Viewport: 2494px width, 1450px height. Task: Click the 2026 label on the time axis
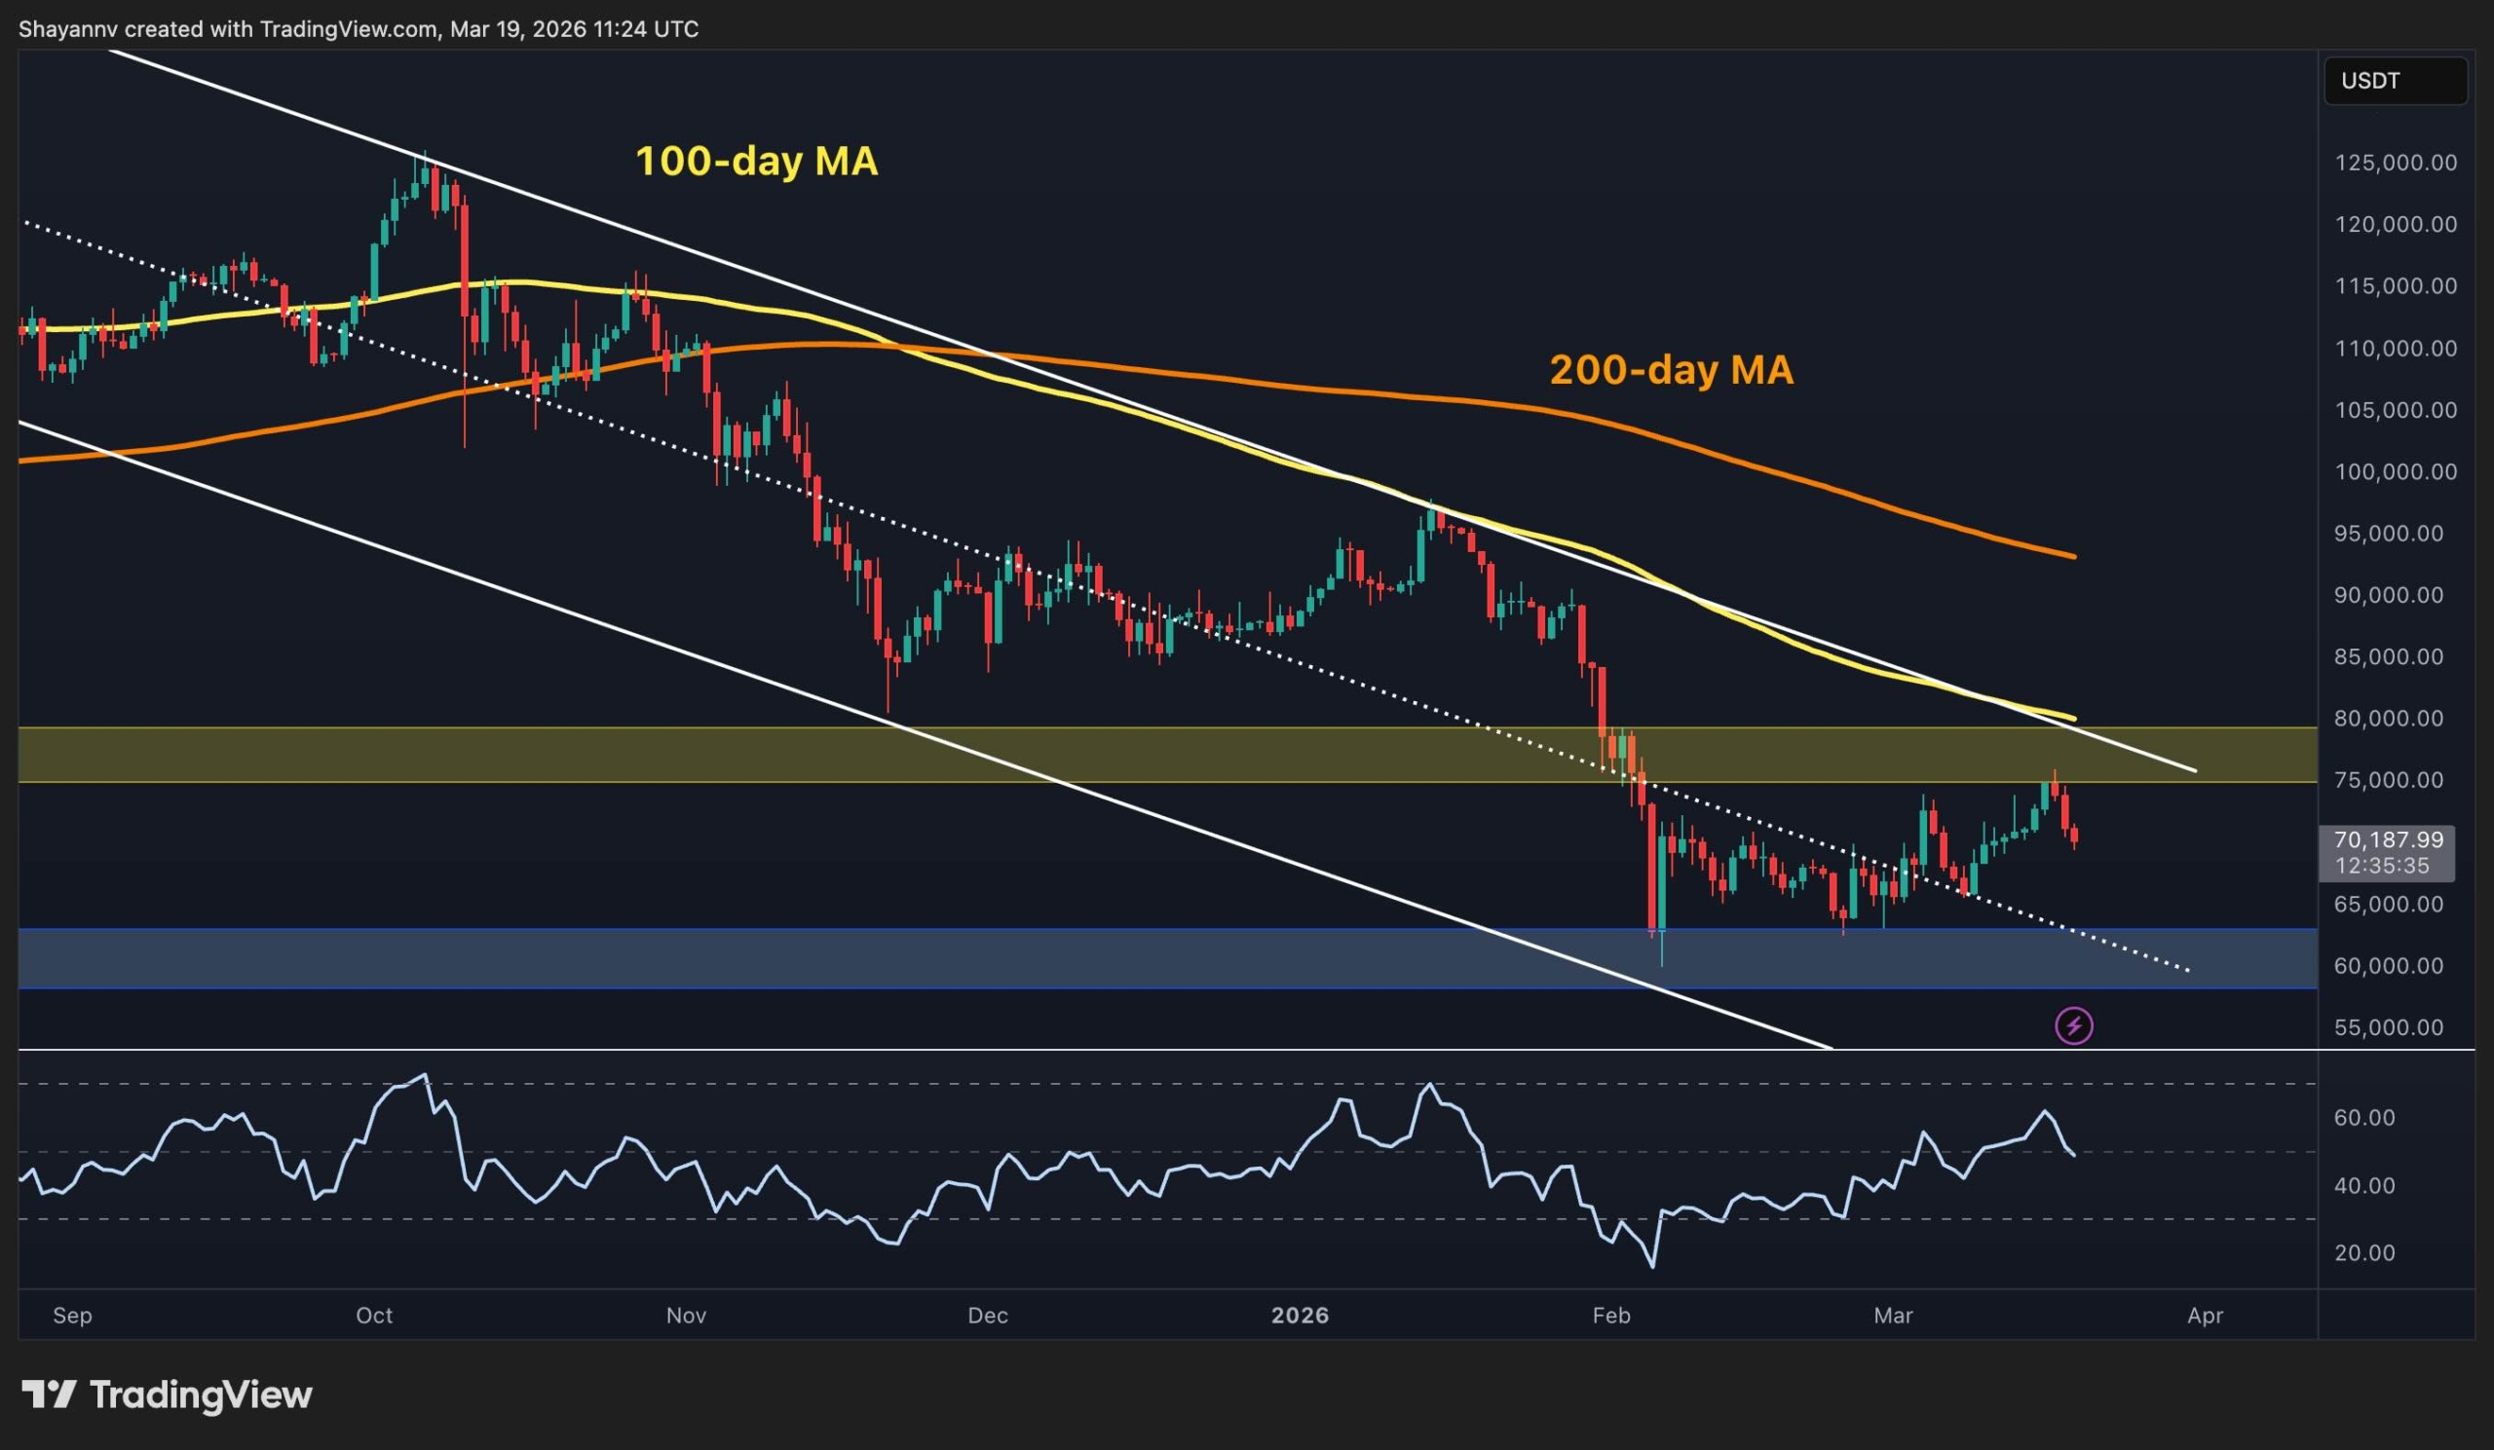coord(1300,1317)
